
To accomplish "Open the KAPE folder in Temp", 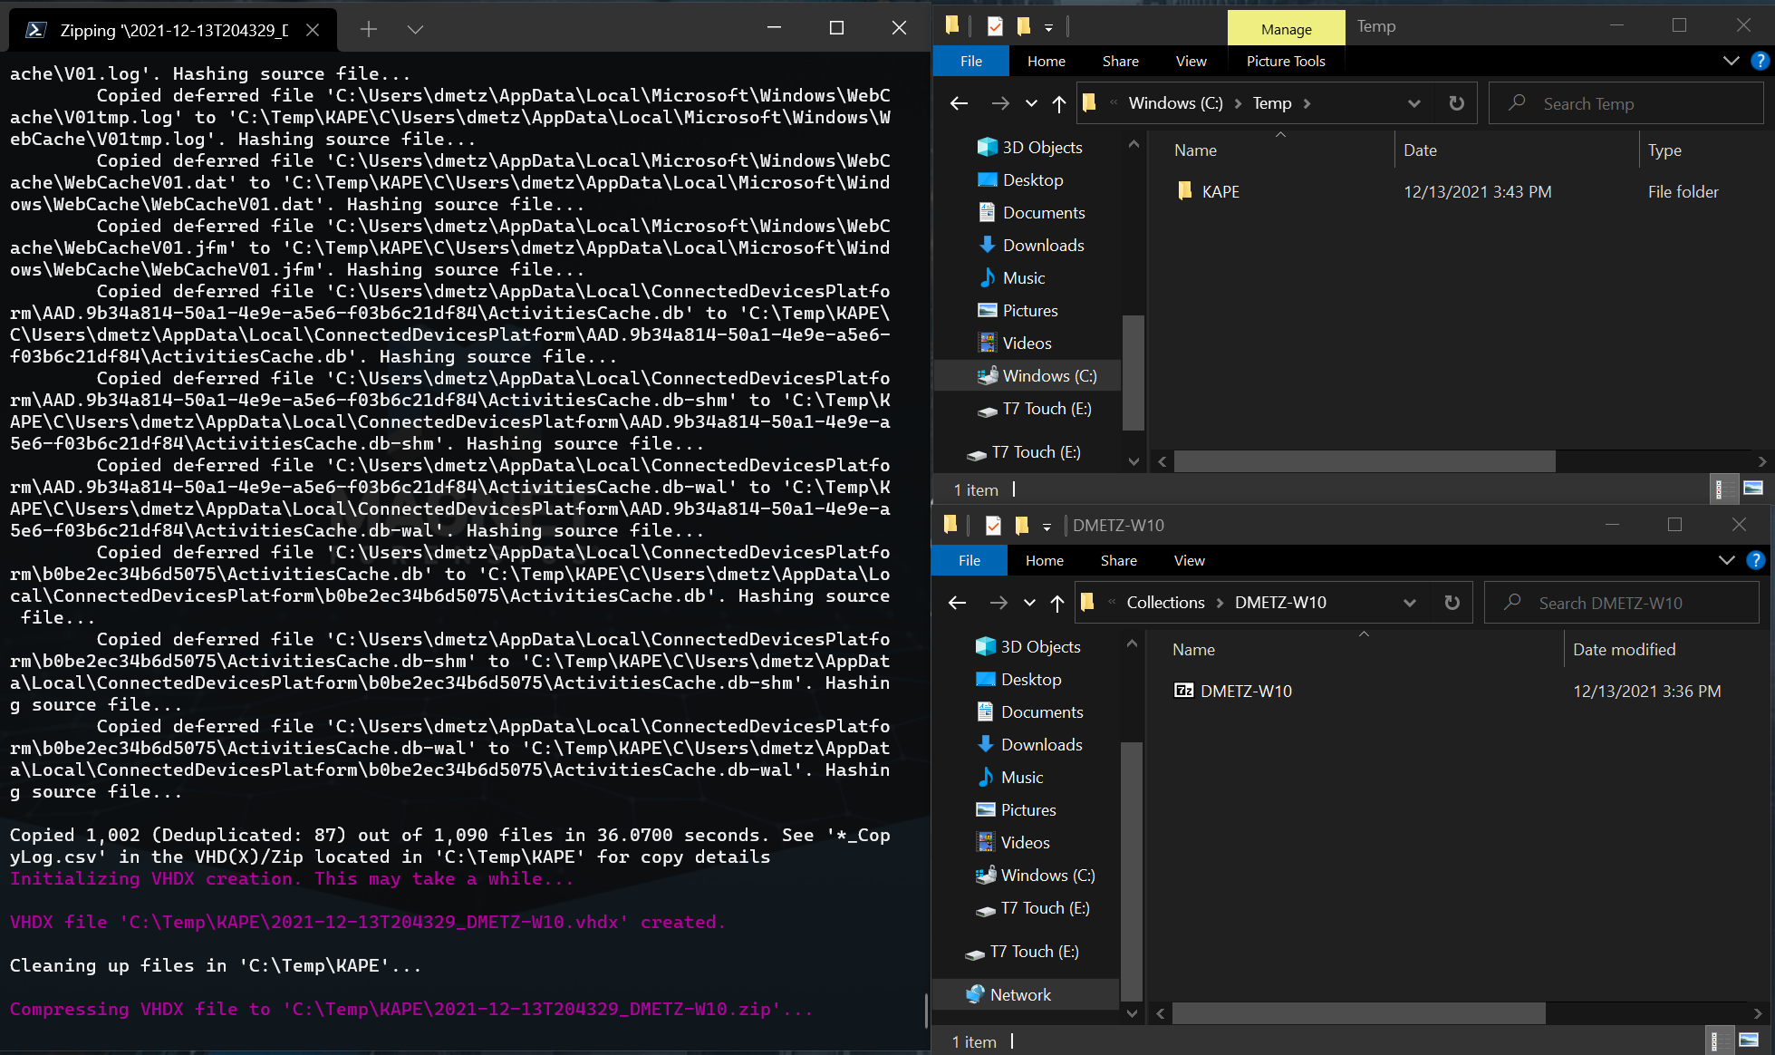I will coord(1220,191).
